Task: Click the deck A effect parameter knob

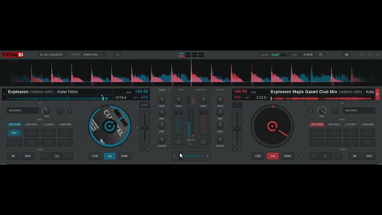Action: pyautogui.click(x=47, y=110)
